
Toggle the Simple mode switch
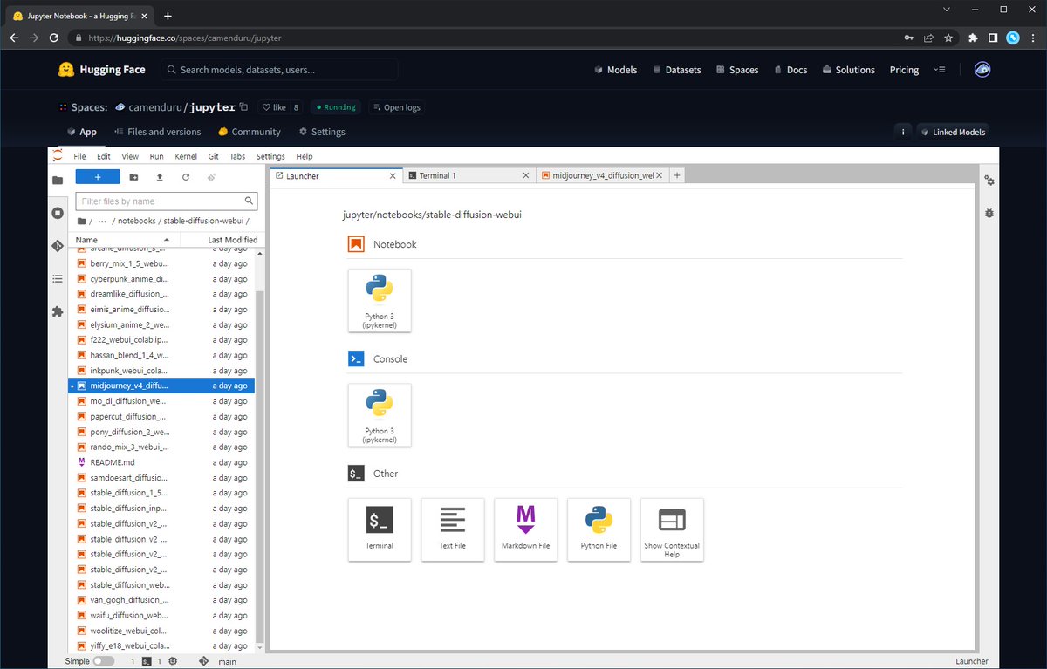[104, 662]
